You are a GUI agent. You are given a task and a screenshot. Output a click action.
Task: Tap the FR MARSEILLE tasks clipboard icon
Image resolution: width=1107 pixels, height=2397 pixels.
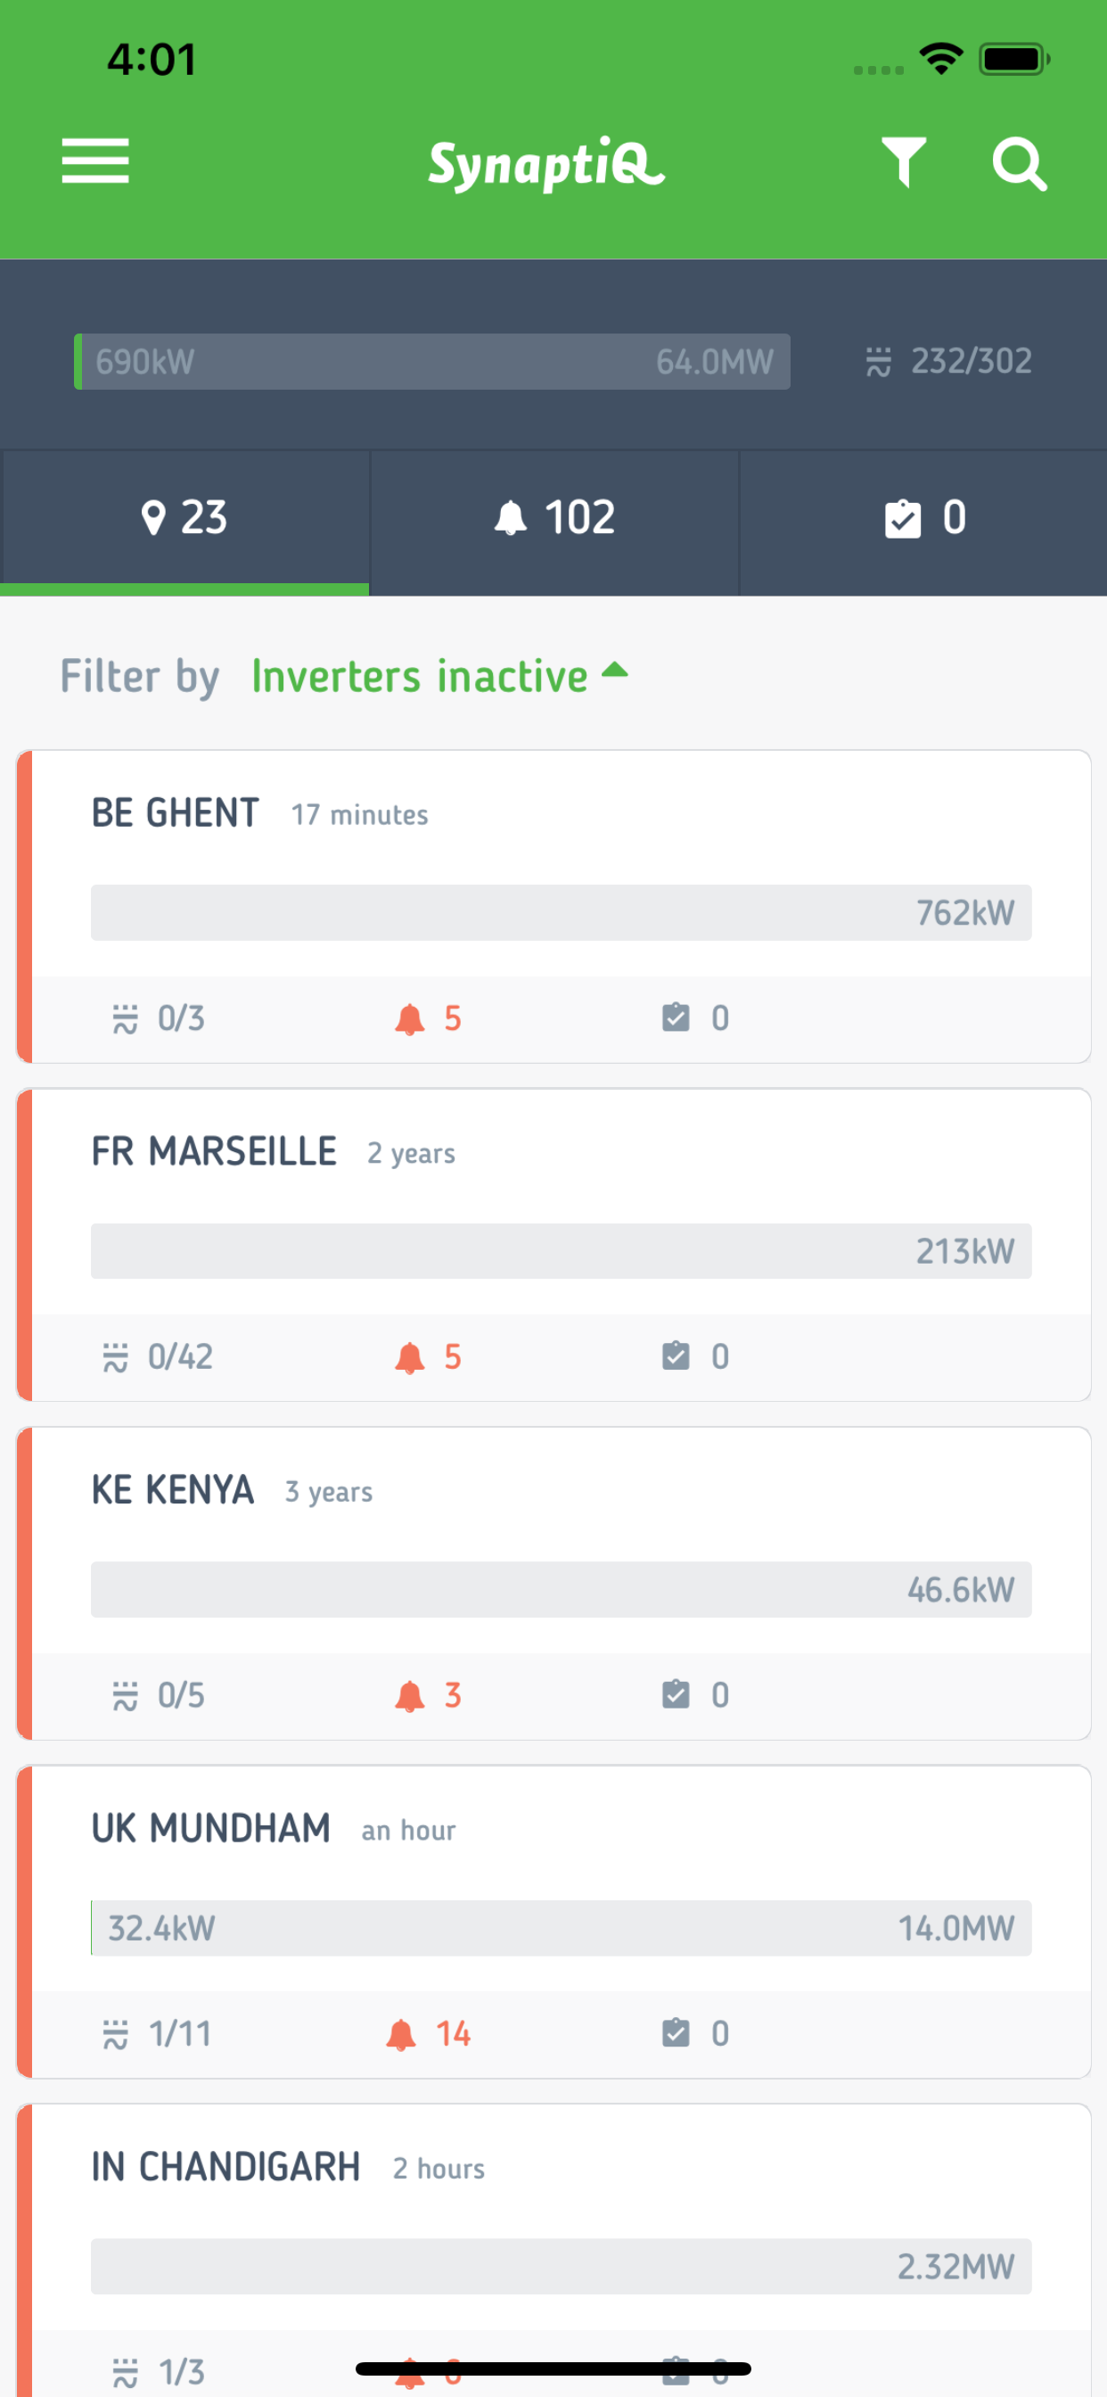(x=676, y=1355)
